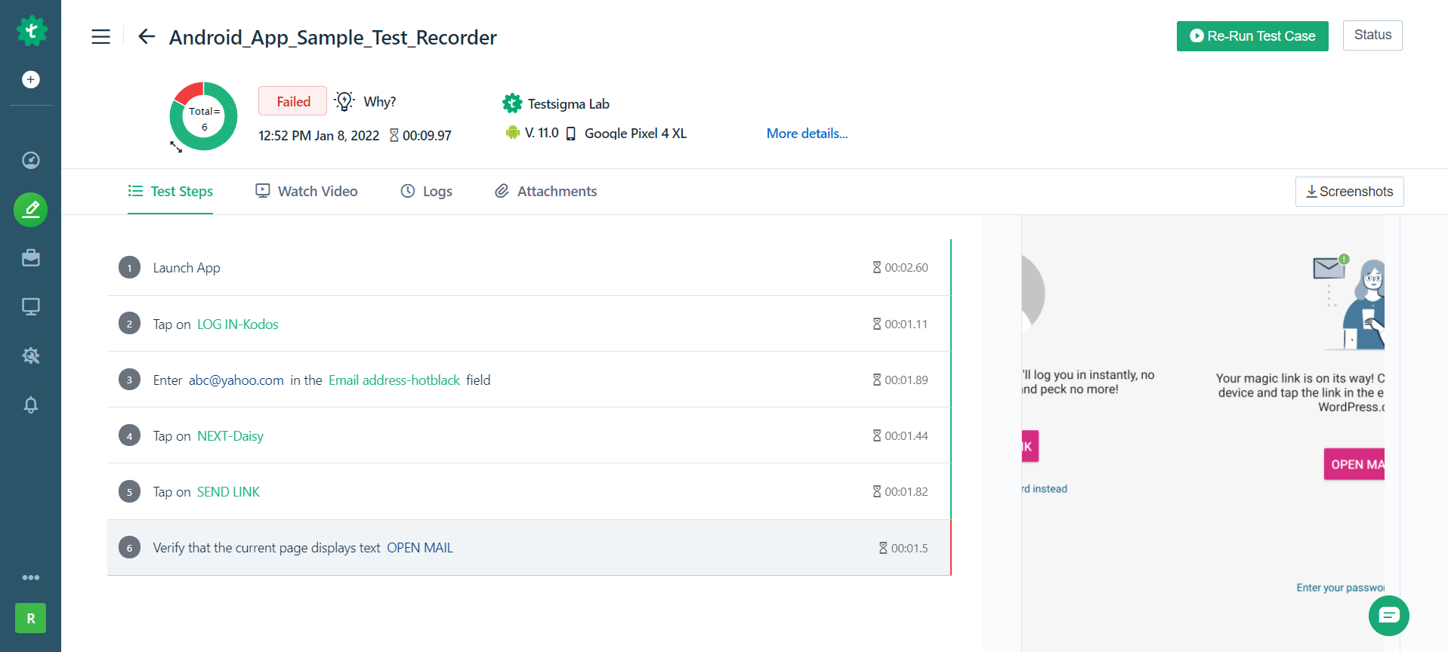Toggle the hamburger navigation menu
The height and width of the screenshot is (652, 1448).
(101, 37)
